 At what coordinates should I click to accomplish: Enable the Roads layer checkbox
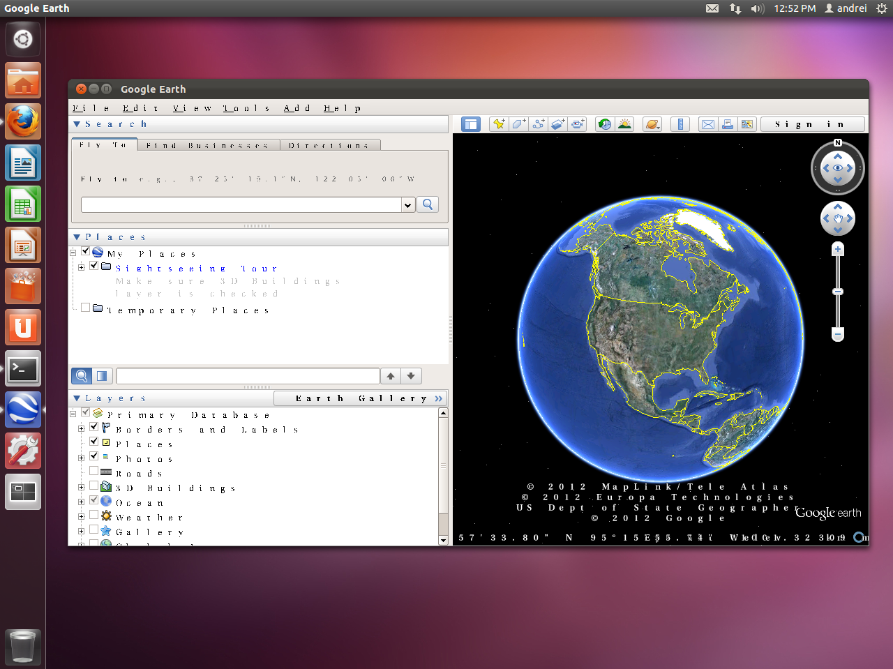94,471
